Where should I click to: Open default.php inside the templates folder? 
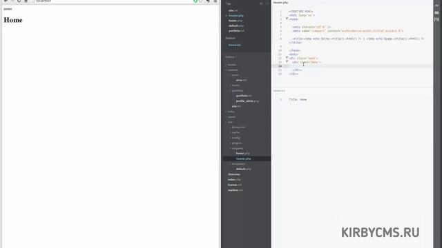click(x=243, y=169)
